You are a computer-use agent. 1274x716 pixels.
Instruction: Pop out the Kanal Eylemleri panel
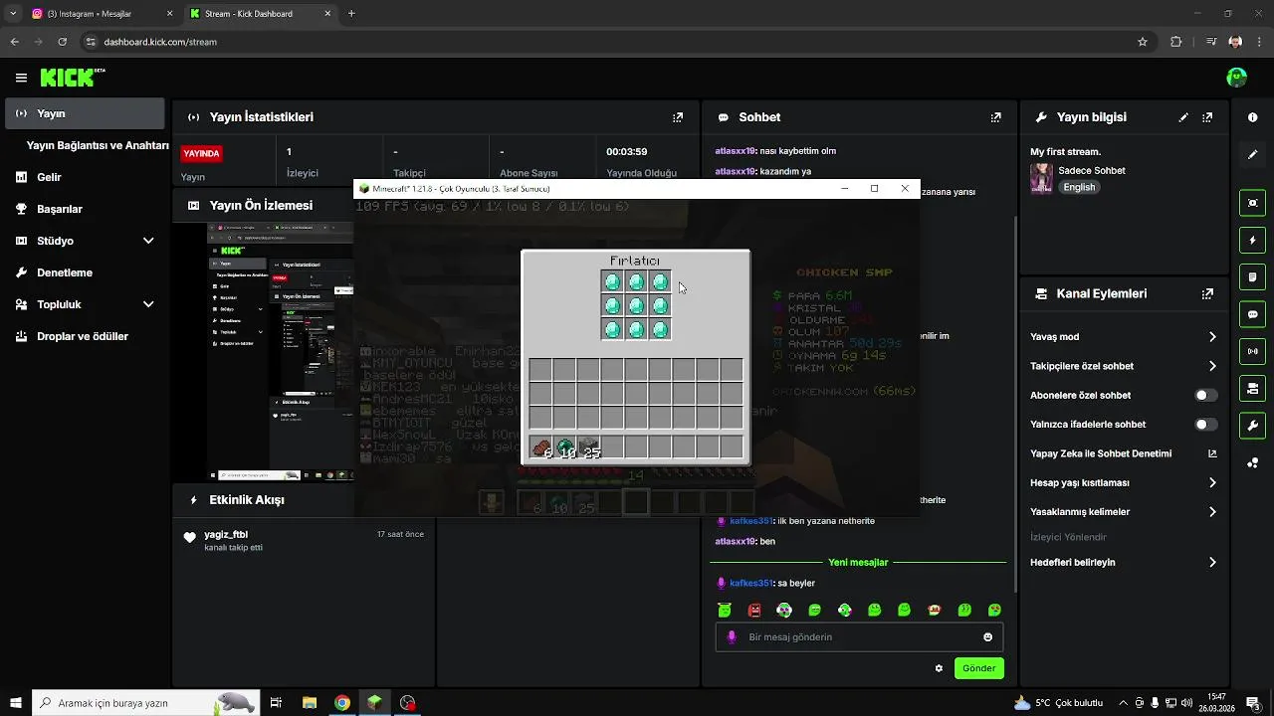click(x=1207, y=294)
